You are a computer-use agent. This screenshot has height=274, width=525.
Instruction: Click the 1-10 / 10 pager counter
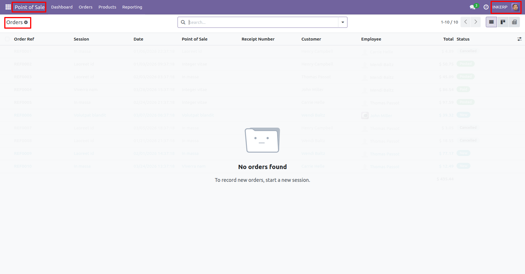(449, 22)
